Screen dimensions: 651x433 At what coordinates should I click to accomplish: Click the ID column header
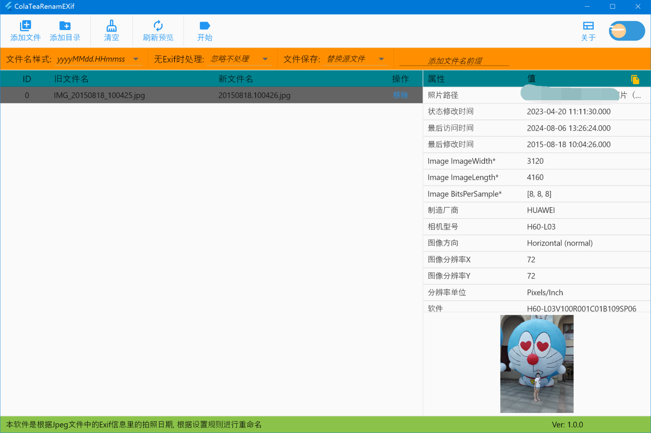coord(27,79)
